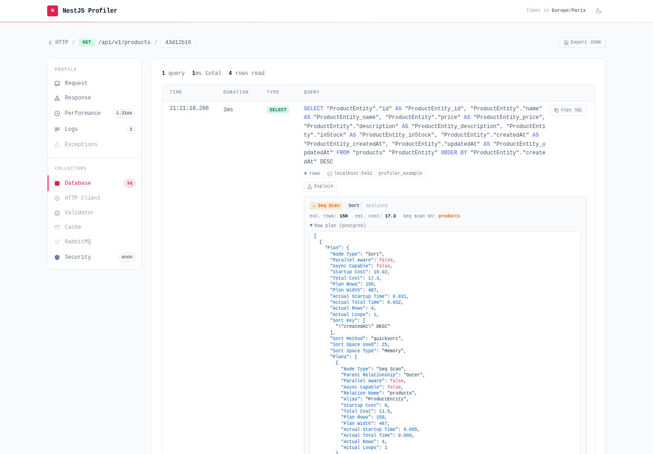This screenshot has width=653, height=454.
Task: Click the TIME column header
Action: tap(176, 93)
